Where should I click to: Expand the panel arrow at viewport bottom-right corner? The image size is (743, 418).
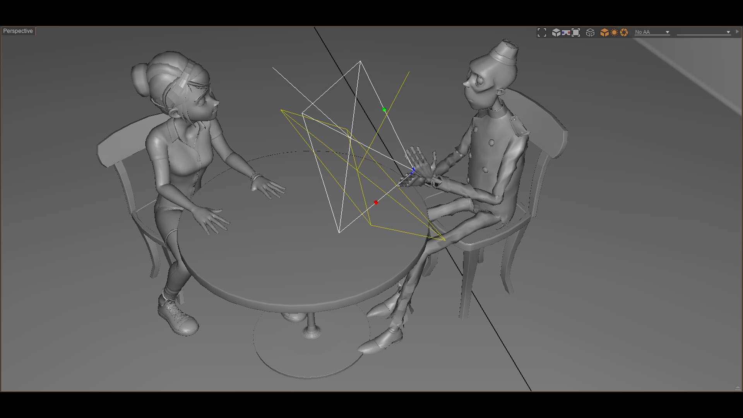[738, 388]
